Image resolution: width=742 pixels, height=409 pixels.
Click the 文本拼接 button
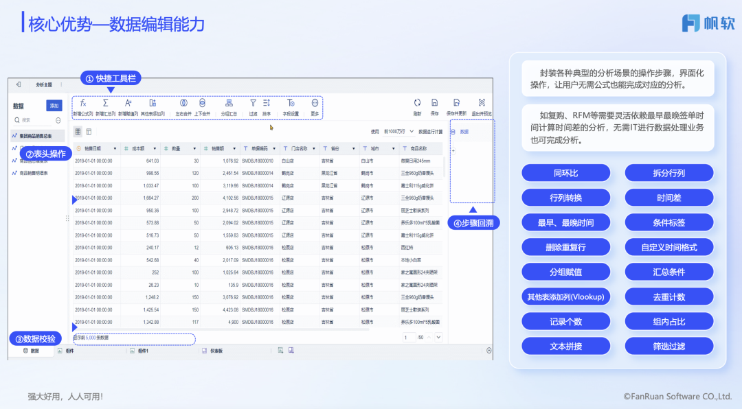pyautogui.click(x=566, y=346)
